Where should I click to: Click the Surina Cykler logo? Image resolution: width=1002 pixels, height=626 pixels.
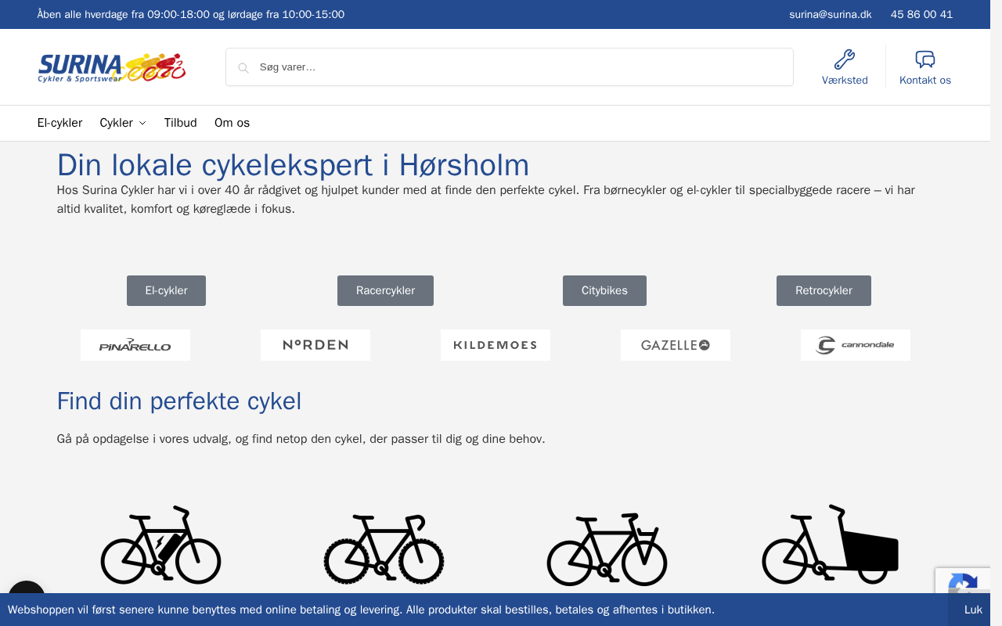point(112,67)
